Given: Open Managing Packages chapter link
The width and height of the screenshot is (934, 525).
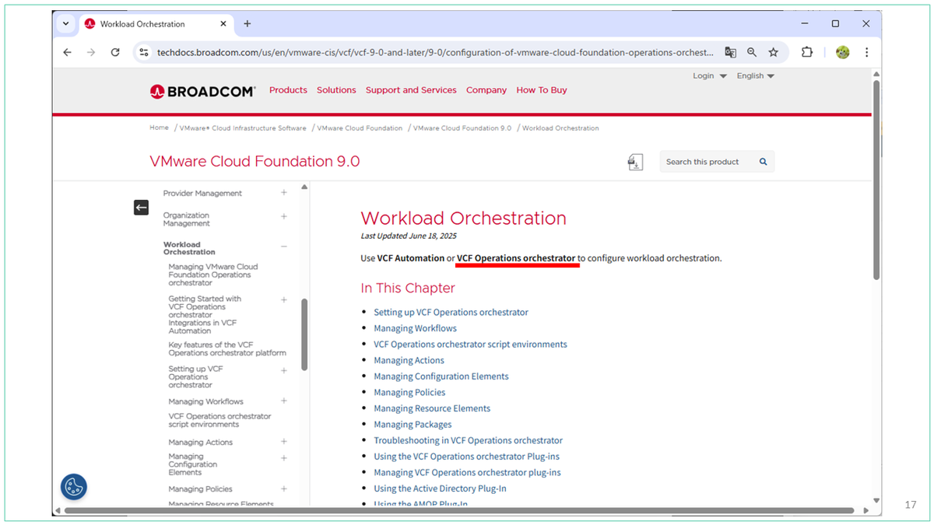Looking at the screenshot, I should [x=413, y=424].
